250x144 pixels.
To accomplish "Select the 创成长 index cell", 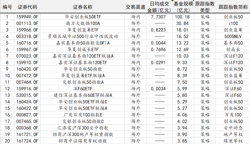I will 233,50.
